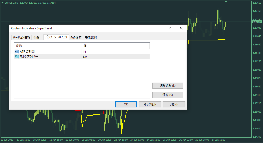This screenshot has width=263, height=143.
Task: Click the 16 Jun 2025 time axis label
Action: (7, 140)
